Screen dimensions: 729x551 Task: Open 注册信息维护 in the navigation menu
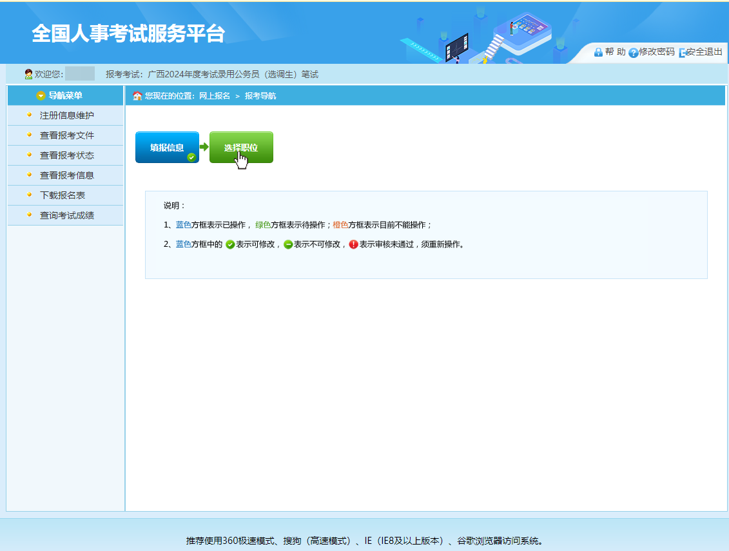[67, 115]
